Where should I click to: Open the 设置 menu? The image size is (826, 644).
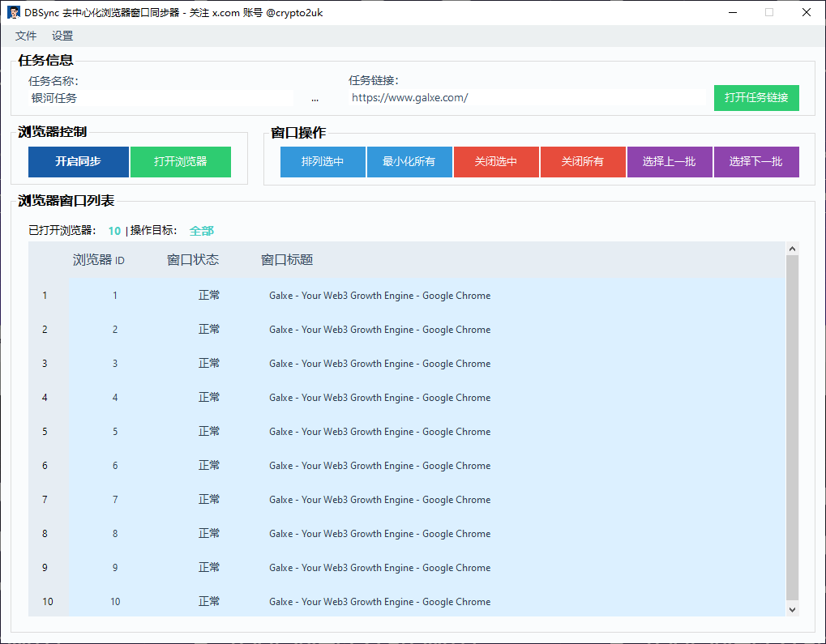(62, 36)
